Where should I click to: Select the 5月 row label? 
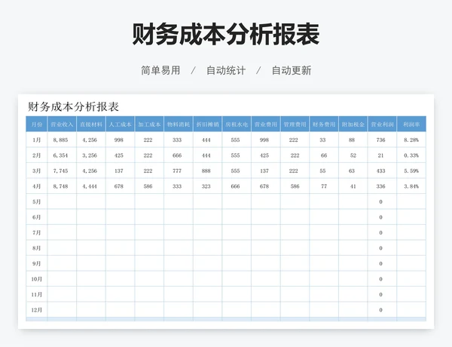(37, 202)
